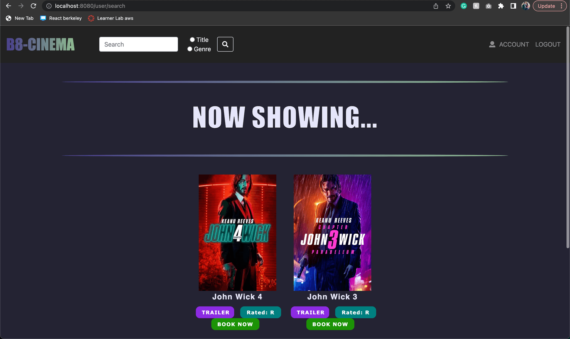Watch the John Wick 4 TRAILER
Screen dimensions: 570x339
click(215, 312)
